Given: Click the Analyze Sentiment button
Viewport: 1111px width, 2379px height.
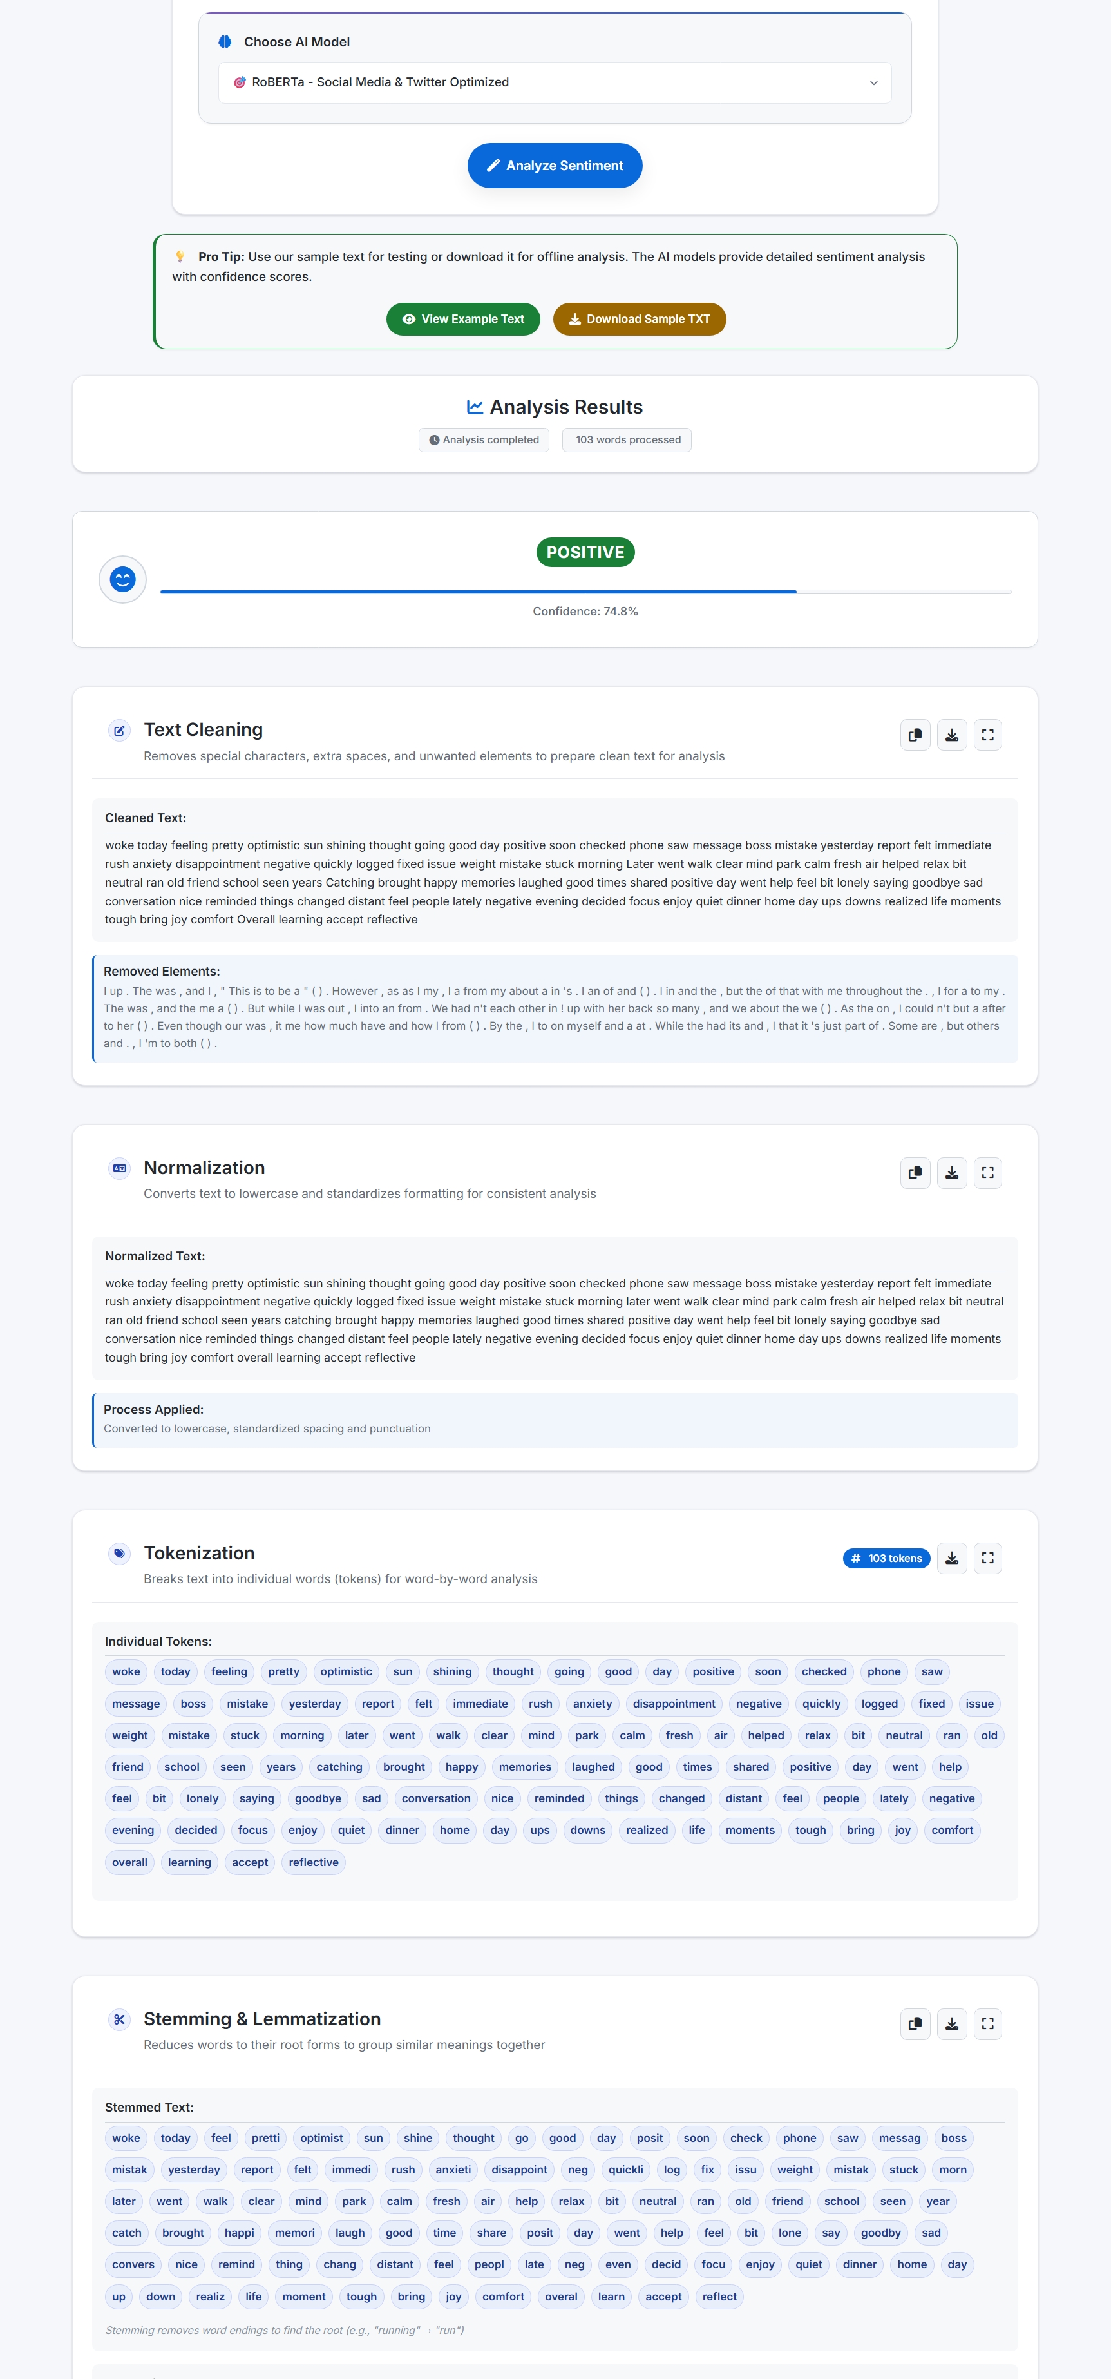Looking at the screenshot, I should [555, 166].
